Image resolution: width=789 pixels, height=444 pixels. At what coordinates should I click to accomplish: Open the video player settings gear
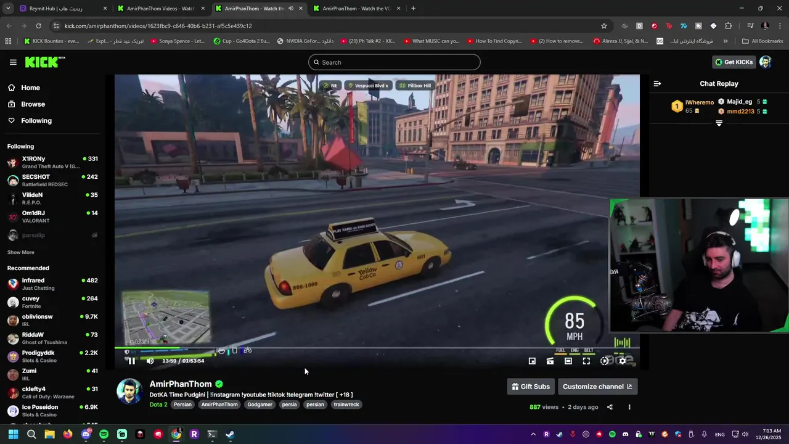pos(623,361)
